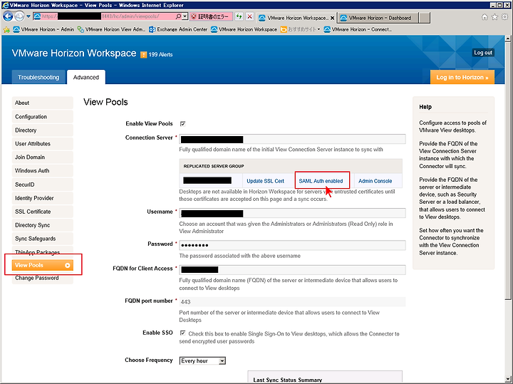Image resolution: width=513 pixels, height=384 pixels.
Task: Refresh the page with green arrows icon
Action: [239, 16]
